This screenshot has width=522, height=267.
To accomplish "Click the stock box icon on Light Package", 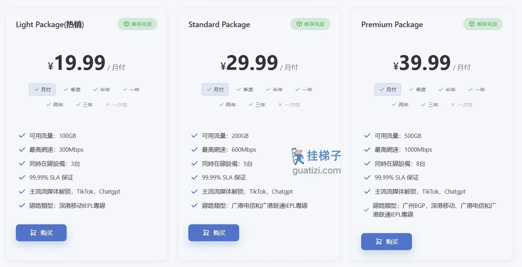I will pos(126,24).
